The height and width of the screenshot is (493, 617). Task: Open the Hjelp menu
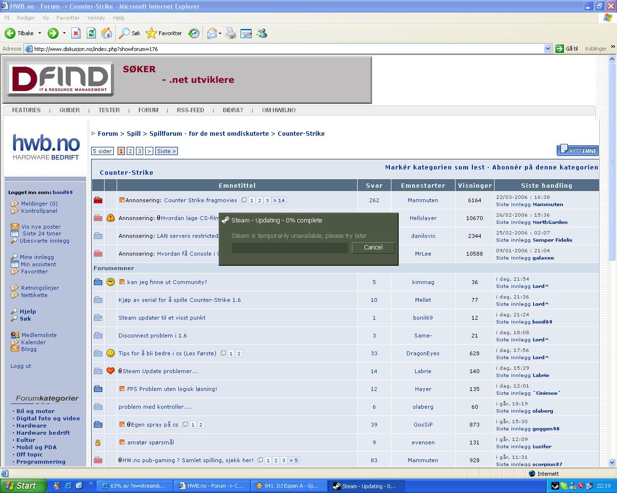click(119, 18)
